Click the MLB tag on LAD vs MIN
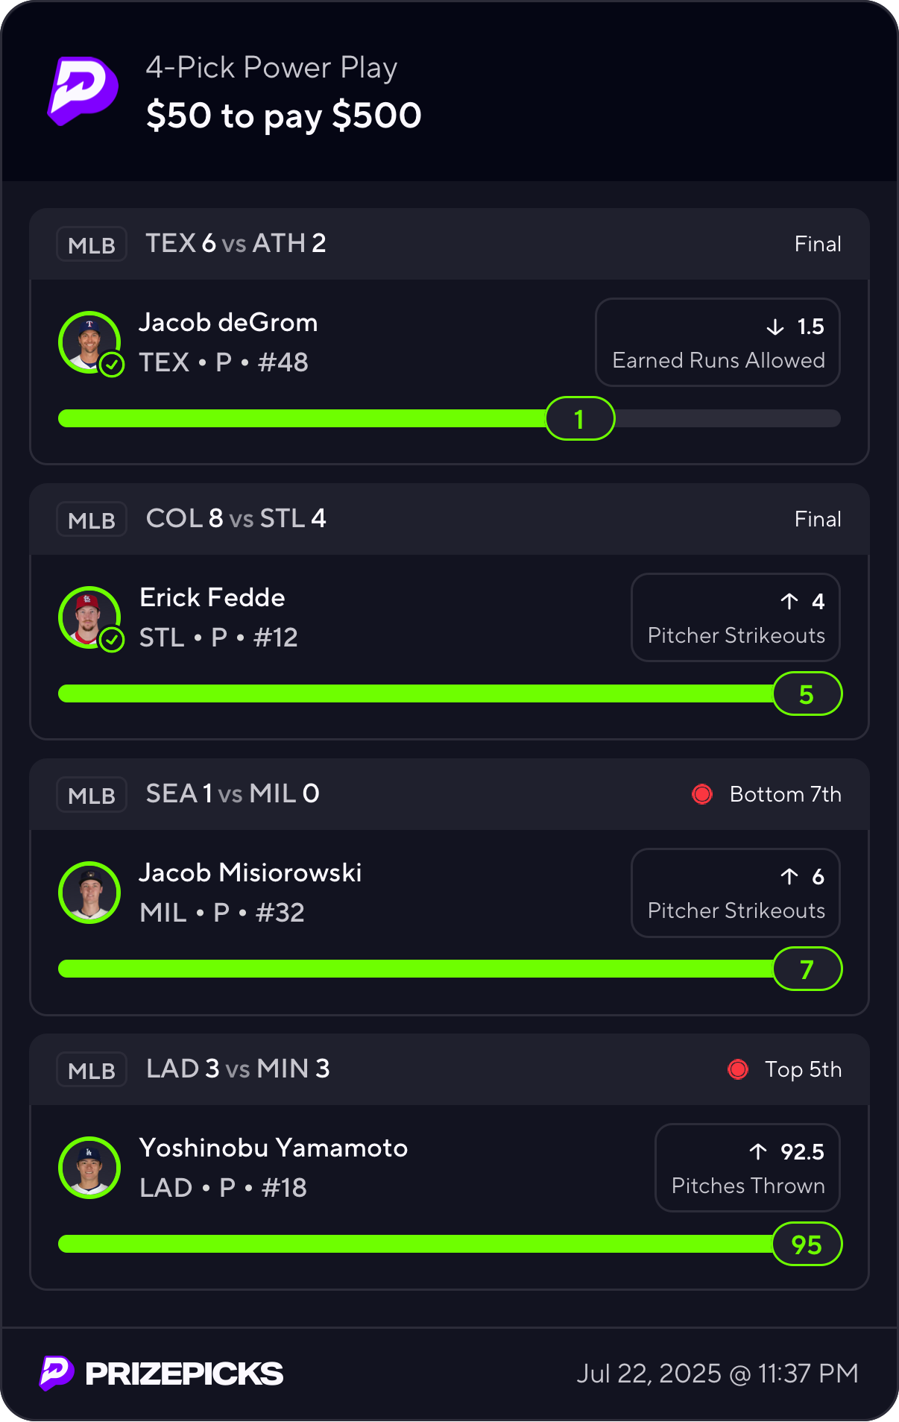The width and height of the screenshot is (899, 1422). point(92,1070)
